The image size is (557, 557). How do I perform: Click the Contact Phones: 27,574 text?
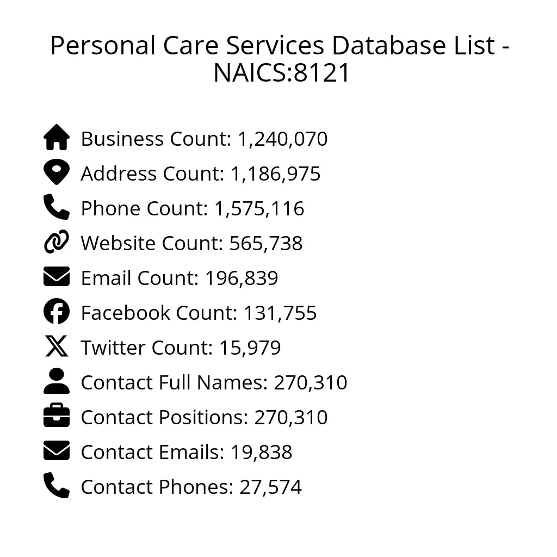click(x=191, y=487)
